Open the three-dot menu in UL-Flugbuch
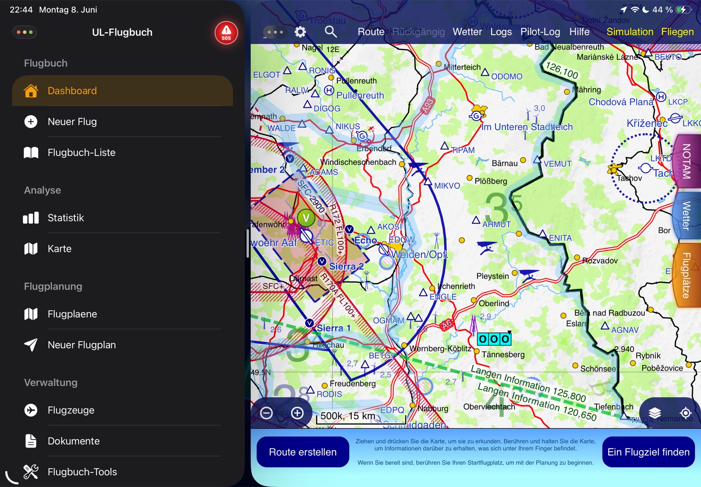701x487 pixels. [25, 32]
